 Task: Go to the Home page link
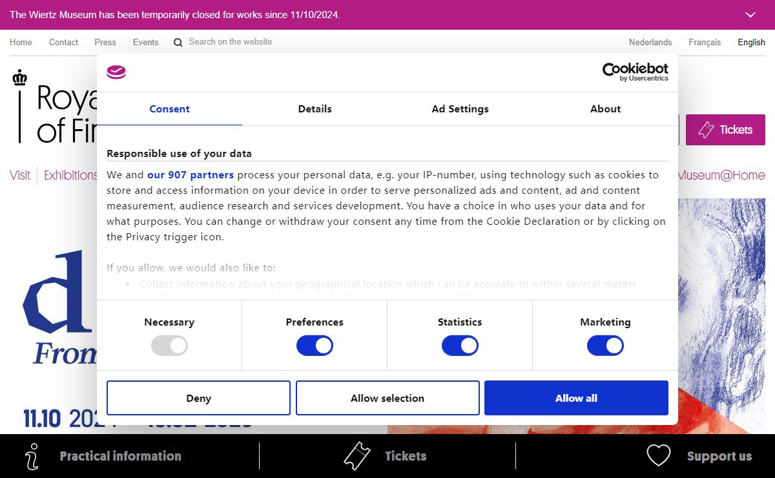[21, 43]
